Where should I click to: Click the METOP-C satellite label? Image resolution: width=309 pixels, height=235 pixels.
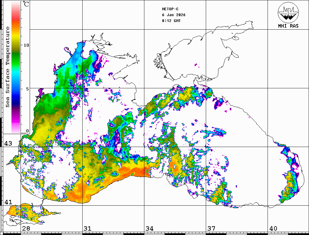pos(170,9)
